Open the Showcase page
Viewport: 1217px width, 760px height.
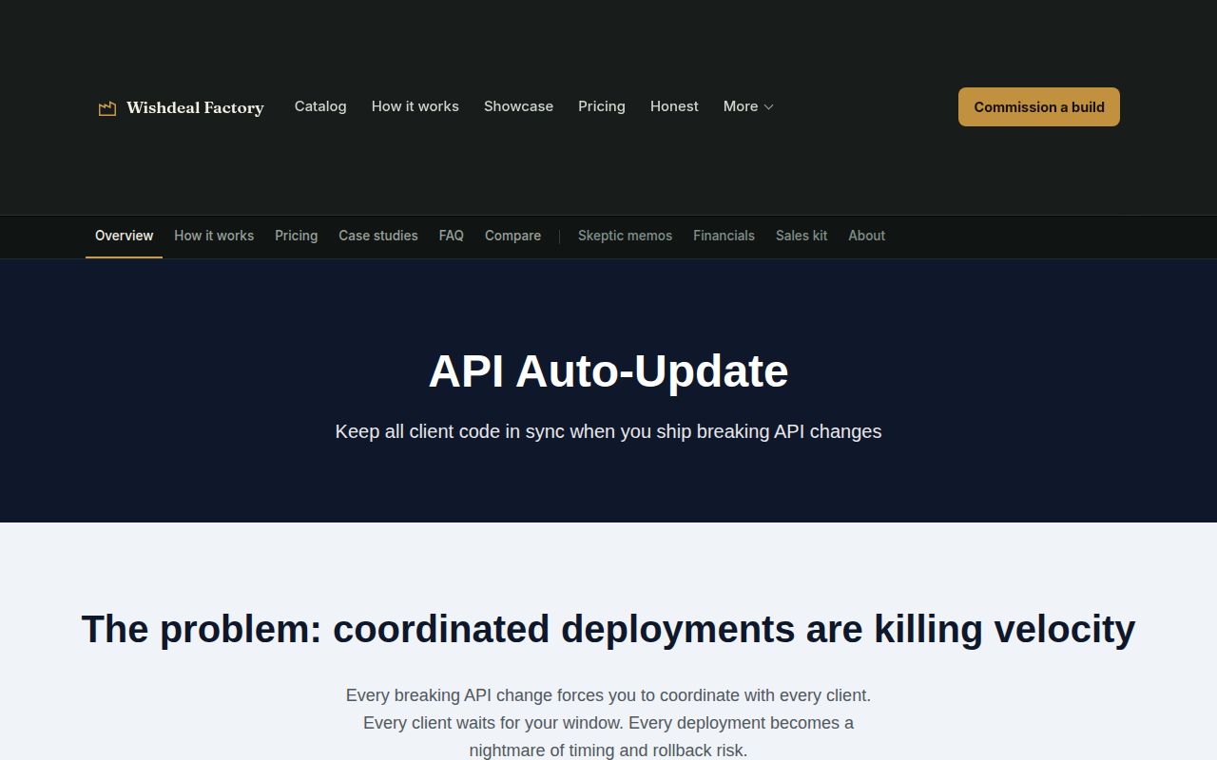[x=518, y=106]
